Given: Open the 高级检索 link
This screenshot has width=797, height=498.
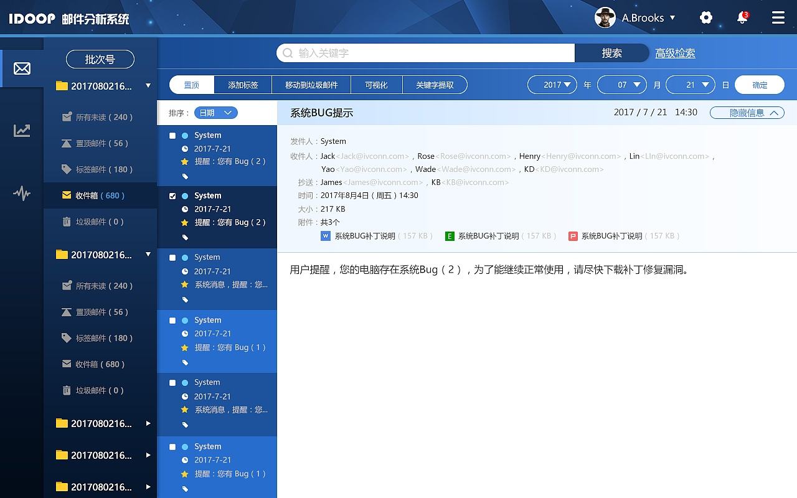Looking at the screenshot, I should (x=675, y=54).
